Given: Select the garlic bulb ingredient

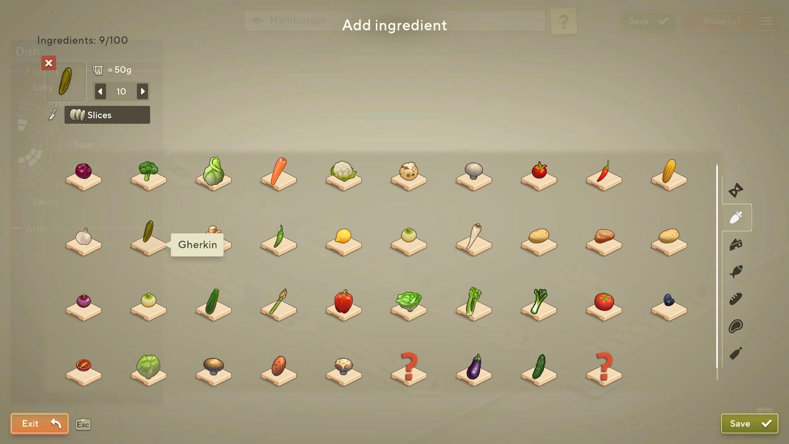Looking at the screenshot, I should [x=83, y=240].
